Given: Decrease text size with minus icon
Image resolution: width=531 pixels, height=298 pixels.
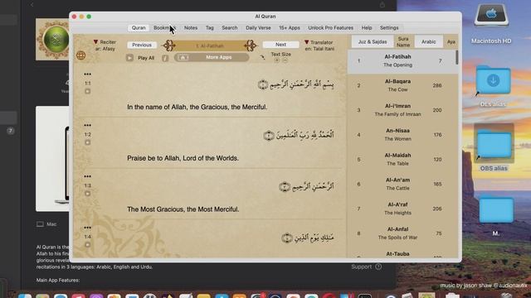Looking at the screenshot, I should point(285,60).
